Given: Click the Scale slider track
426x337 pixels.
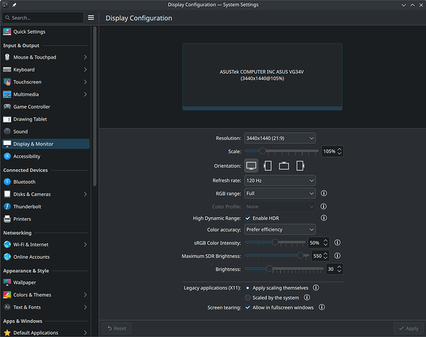Looking at the screenshot, I should coord(289,152).
